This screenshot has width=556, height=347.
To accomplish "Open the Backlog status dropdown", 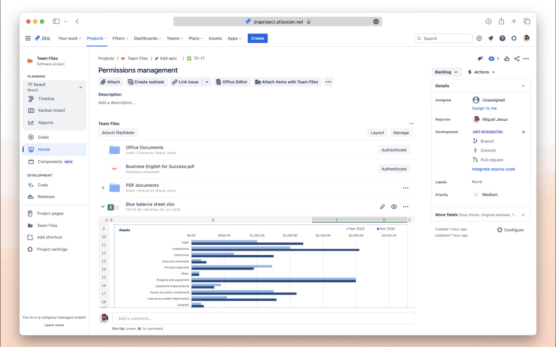I will 447,72.
